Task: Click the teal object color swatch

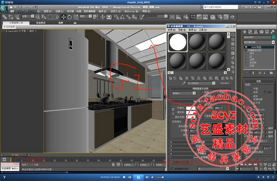Action: click(x=273, y=37)
